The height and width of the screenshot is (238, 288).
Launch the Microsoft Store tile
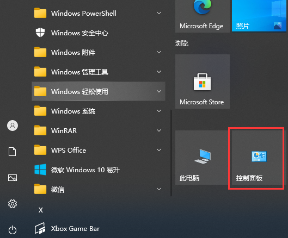tap(203, 82)
